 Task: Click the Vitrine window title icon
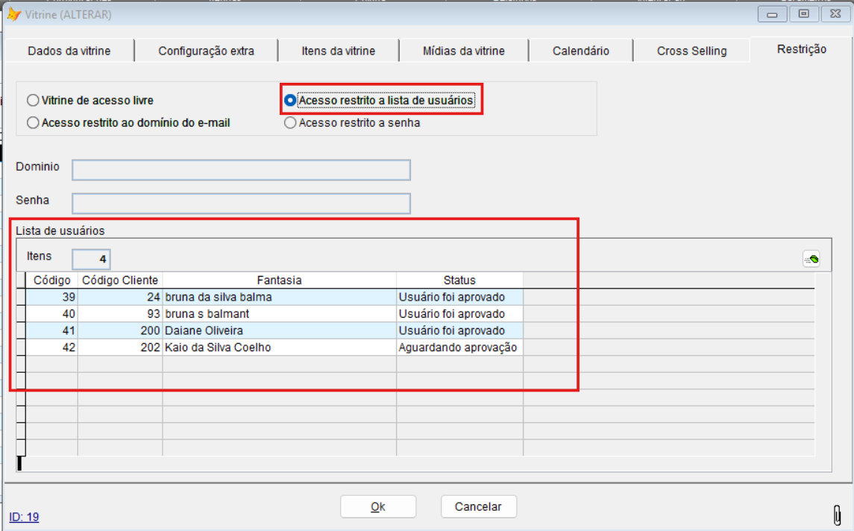click(13, 14)
